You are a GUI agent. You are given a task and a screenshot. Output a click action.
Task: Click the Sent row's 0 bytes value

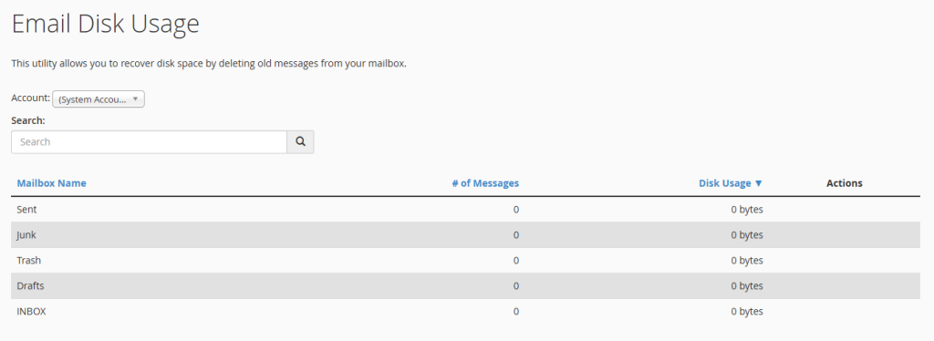coord(747,210)
